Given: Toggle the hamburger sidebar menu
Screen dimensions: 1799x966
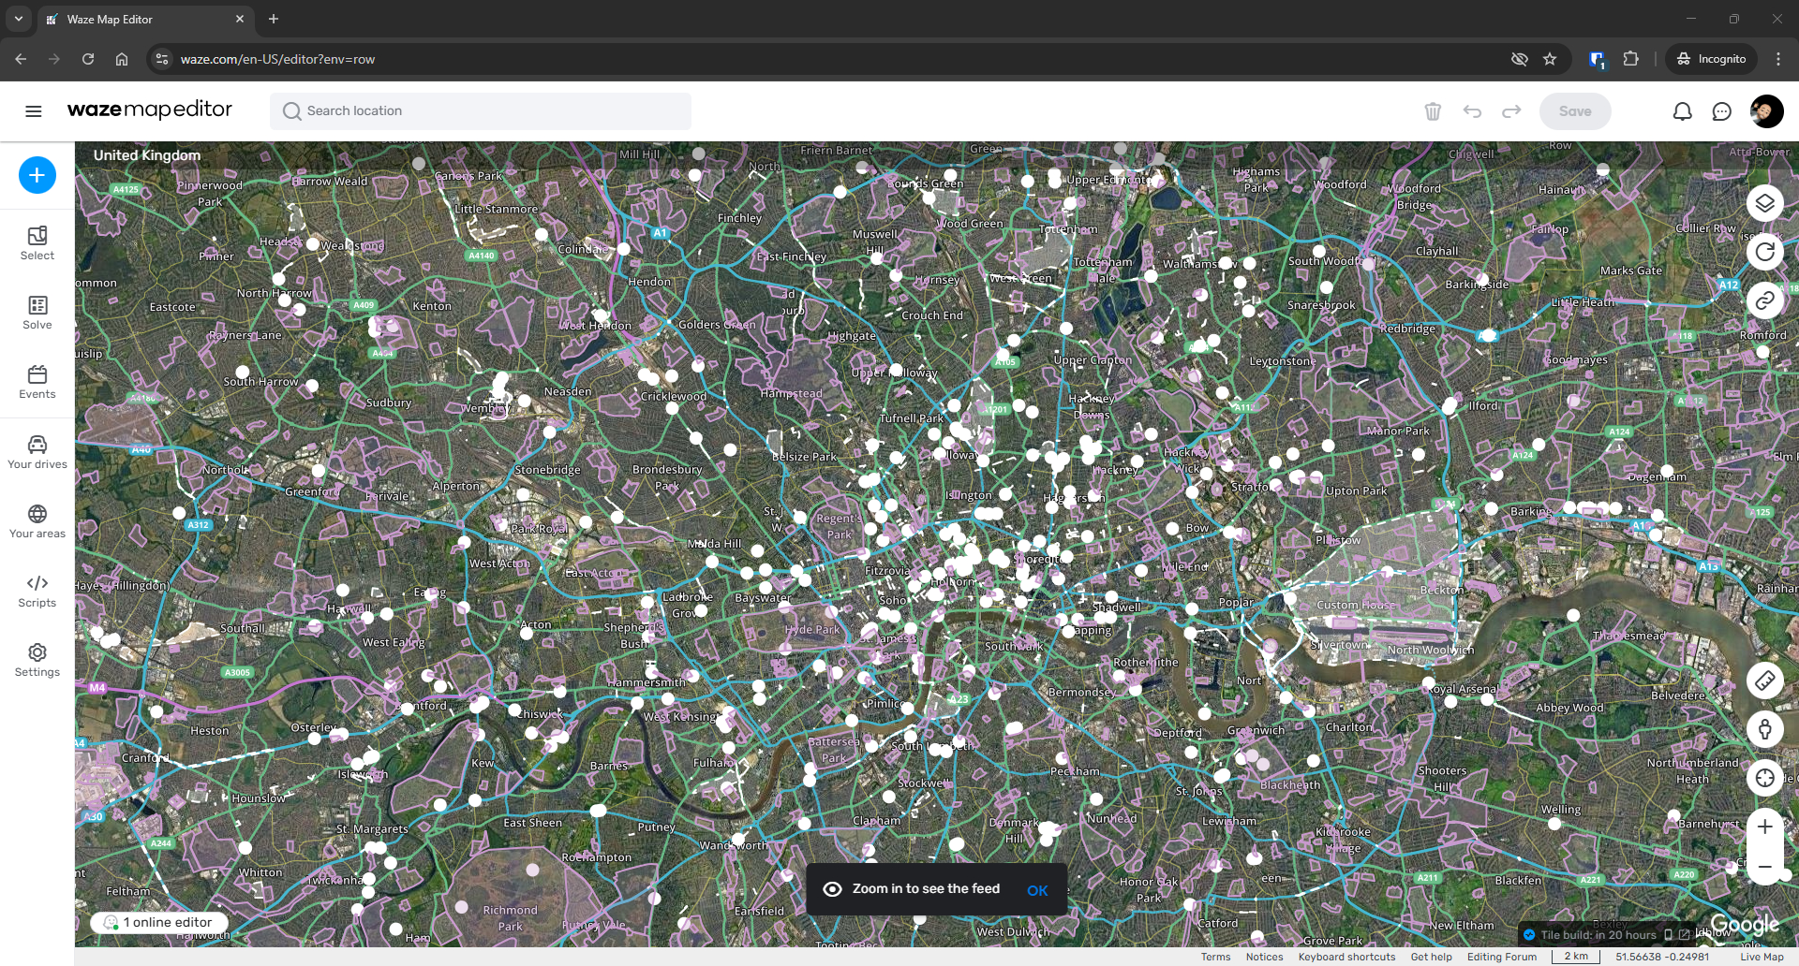Looking at the screenshot, I should point(34,111).
